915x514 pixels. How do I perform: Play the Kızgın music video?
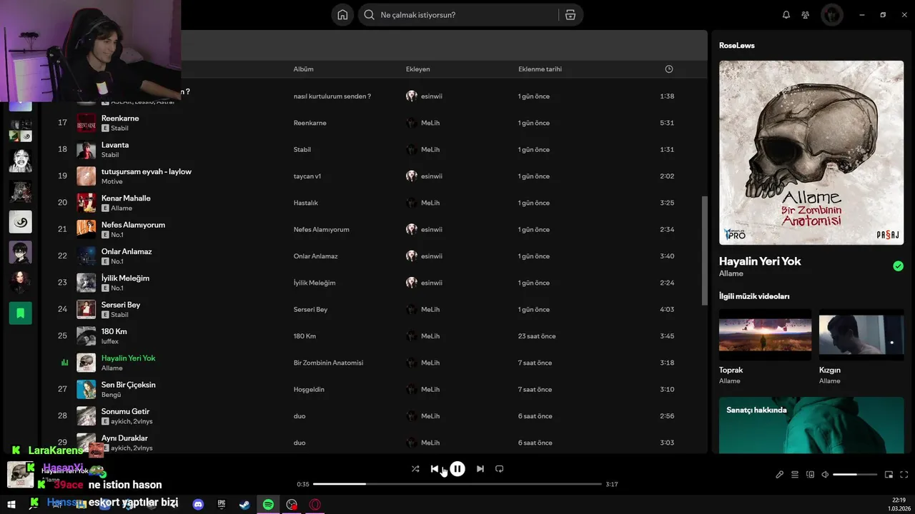point(861,335)
